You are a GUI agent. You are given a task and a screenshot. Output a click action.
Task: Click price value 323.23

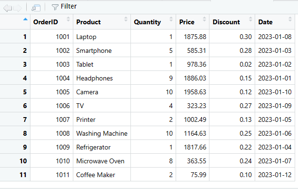(197, 106)
